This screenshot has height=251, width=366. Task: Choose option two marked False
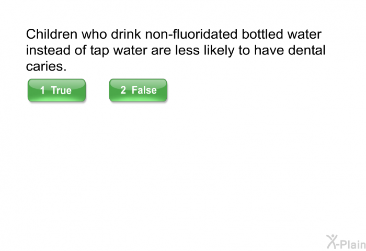[138, 90]
